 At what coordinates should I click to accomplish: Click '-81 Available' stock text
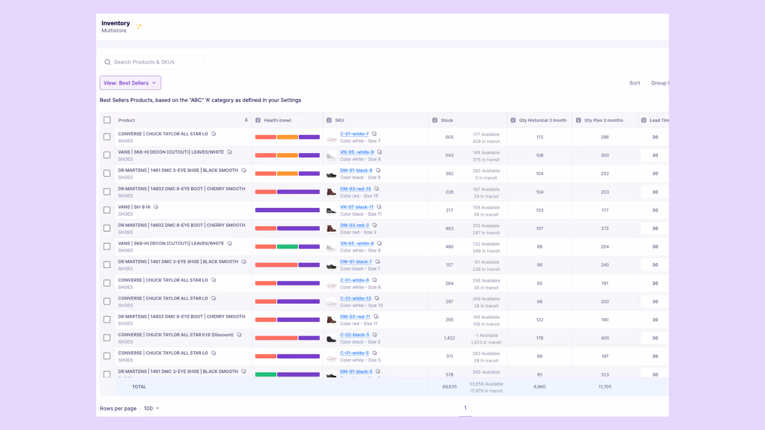tap(486, 262)
